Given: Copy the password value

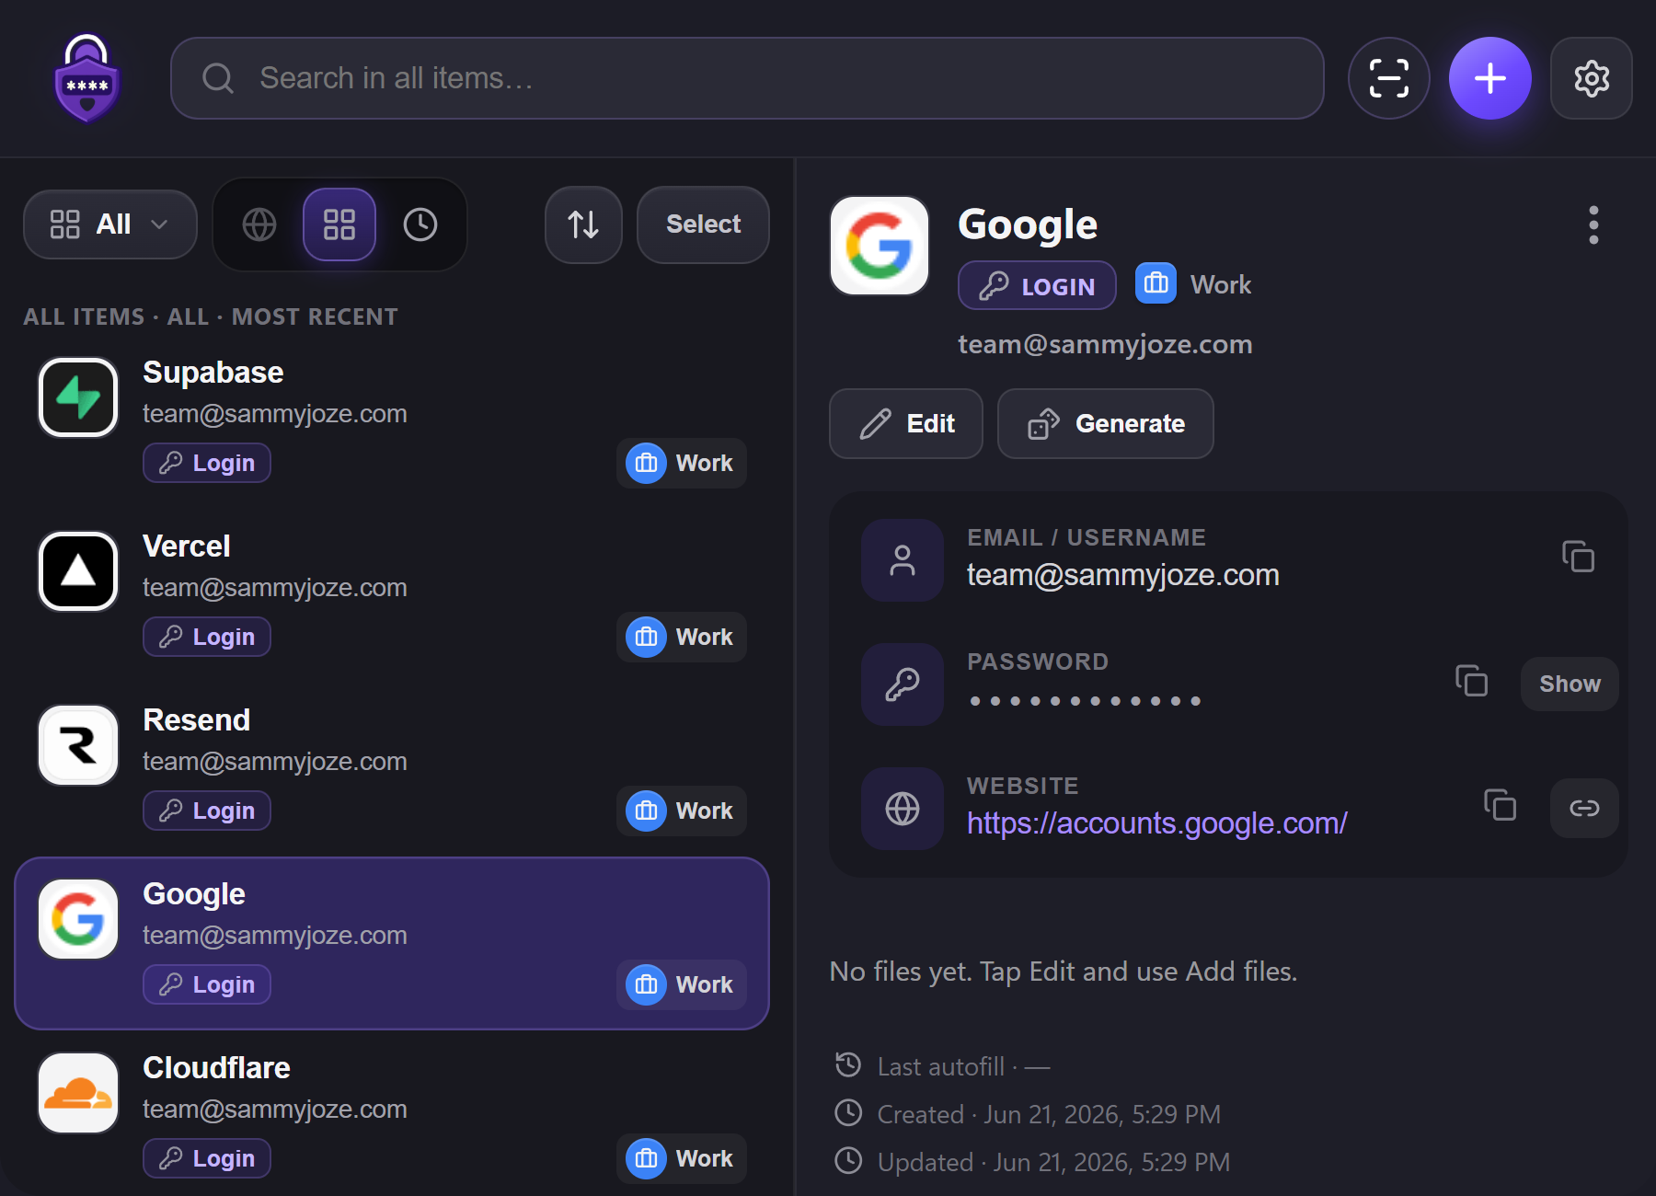Looking at the screenshot, I should pos(1472,681).
